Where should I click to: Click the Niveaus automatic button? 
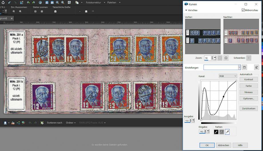pos(249,92)
